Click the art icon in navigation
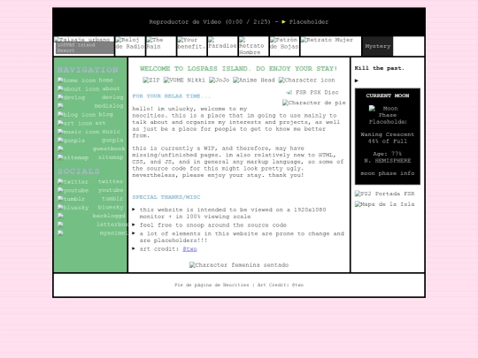This screenshot has height=358, width=478. tap(75, 123)
